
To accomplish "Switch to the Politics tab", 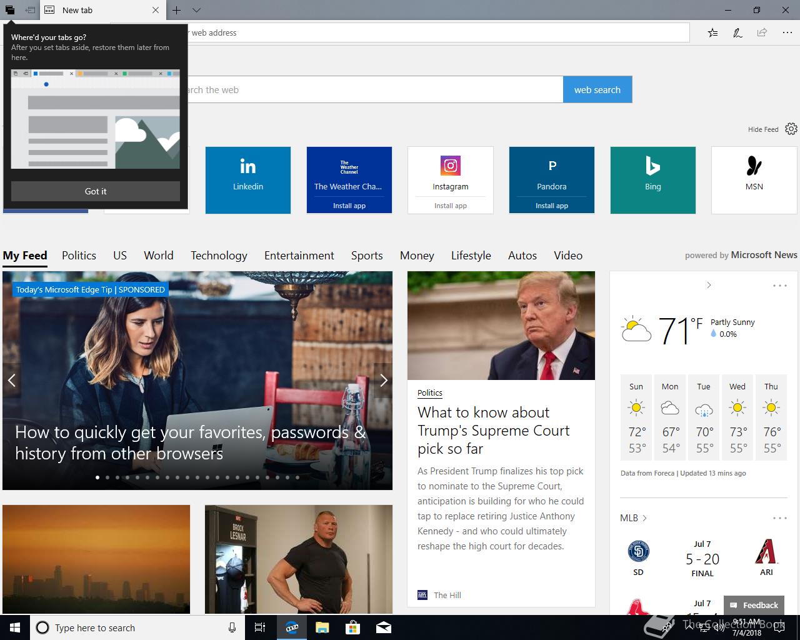I will [79, 256].
